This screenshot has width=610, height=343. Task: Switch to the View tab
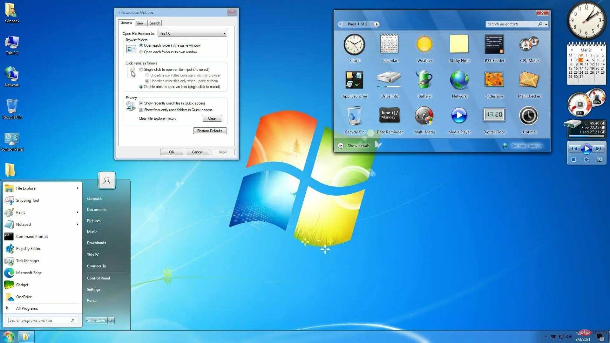coord(140,23)
